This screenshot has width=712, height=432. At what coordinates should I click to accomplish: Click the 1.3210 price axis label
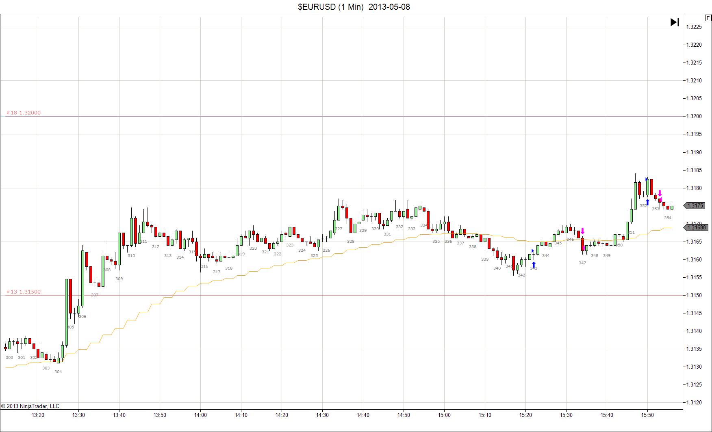point(694,80)
